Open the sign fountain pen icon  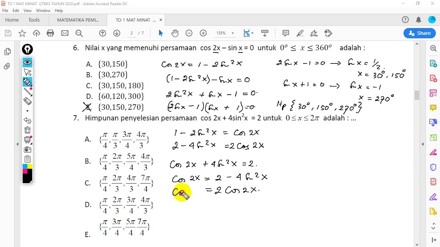click(x=314, y=33)
